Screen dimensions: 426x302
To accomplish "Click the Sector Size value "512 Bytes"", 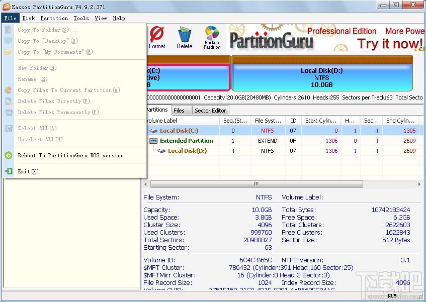I will (x=396, y=240).
